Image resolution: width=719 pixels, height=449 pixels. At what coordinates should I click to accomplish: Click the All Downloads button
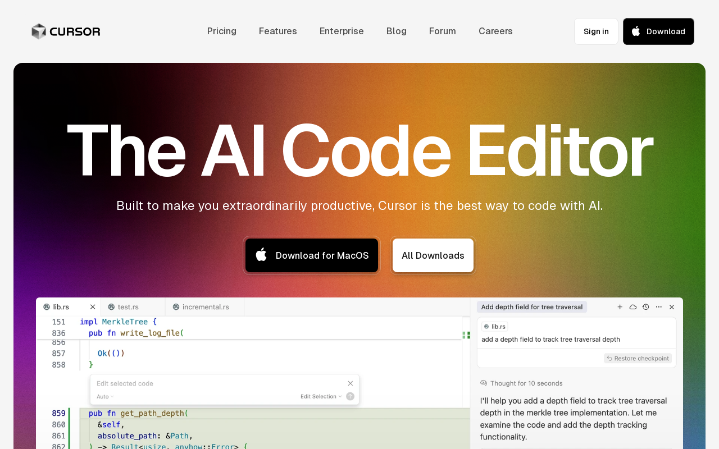click(x=433, y=255)
